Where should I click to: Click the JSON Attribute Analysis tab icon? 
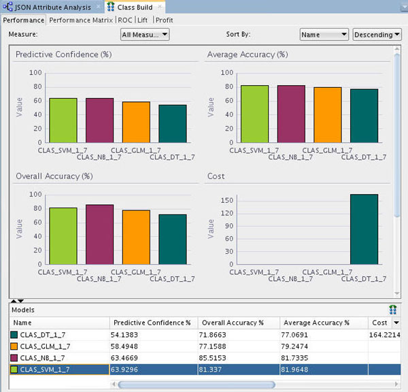pos(9,6)
